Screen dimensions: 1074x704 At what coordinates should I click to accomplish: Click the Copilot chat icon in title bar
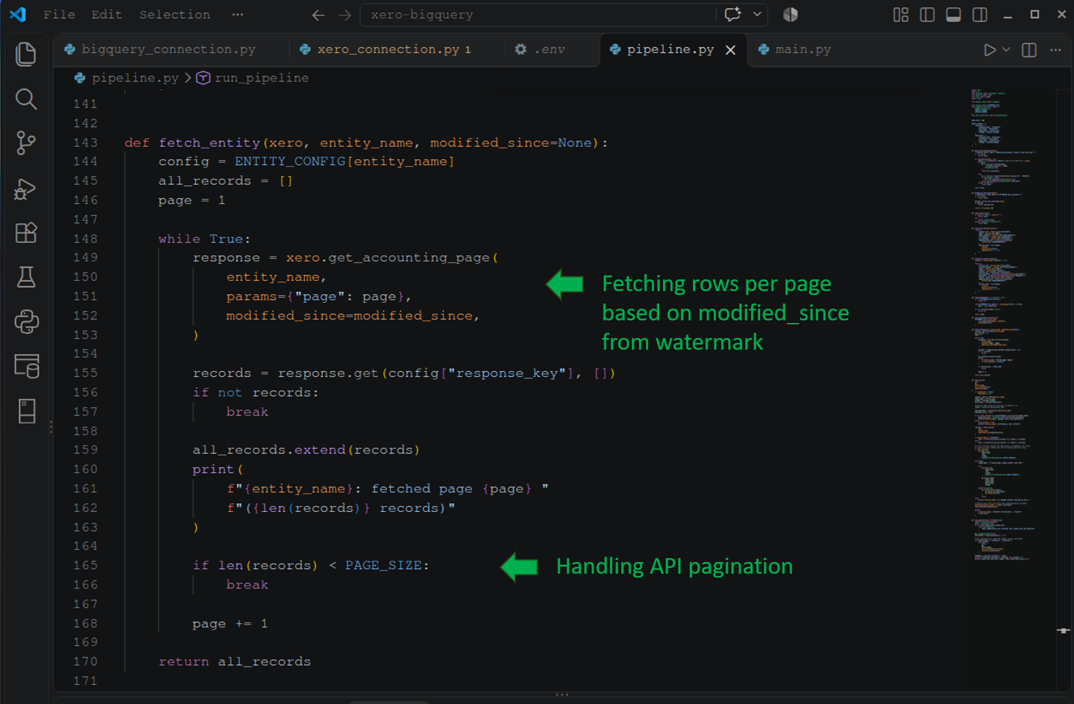click(733, 14)
